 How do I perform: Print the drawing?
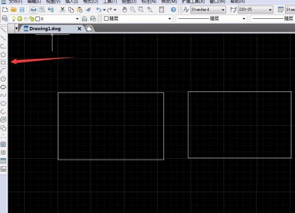click(34, 9)
